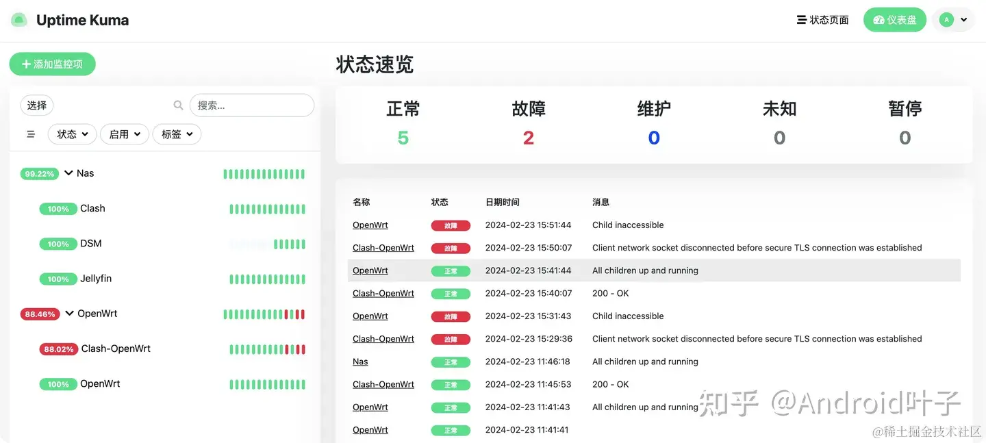Click the 消息 column header
The height and width of the screenshot is (443, 986).
point(601,202)
